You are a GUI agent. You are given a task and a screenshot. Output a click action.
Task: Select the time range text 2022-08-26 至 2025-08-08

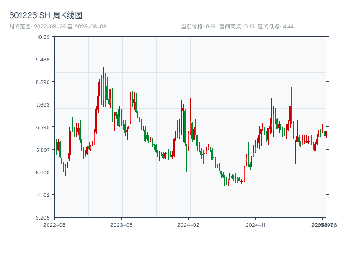70,27
